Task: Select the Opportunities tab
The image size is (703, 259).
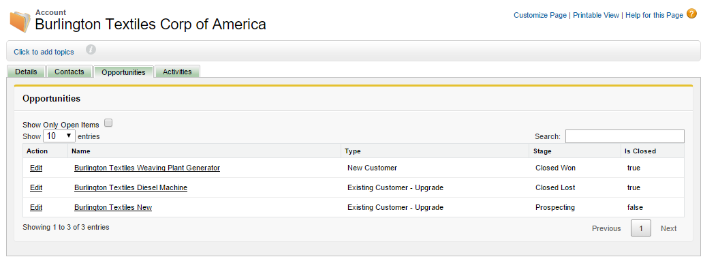Action: tap(124, 72)
